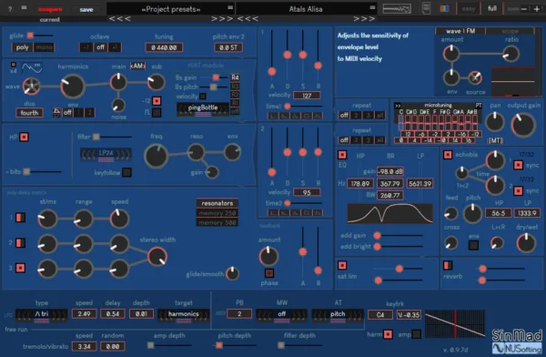The image size is (546, 357).
Task: Click the FM source knob icon
Action: 475,77
